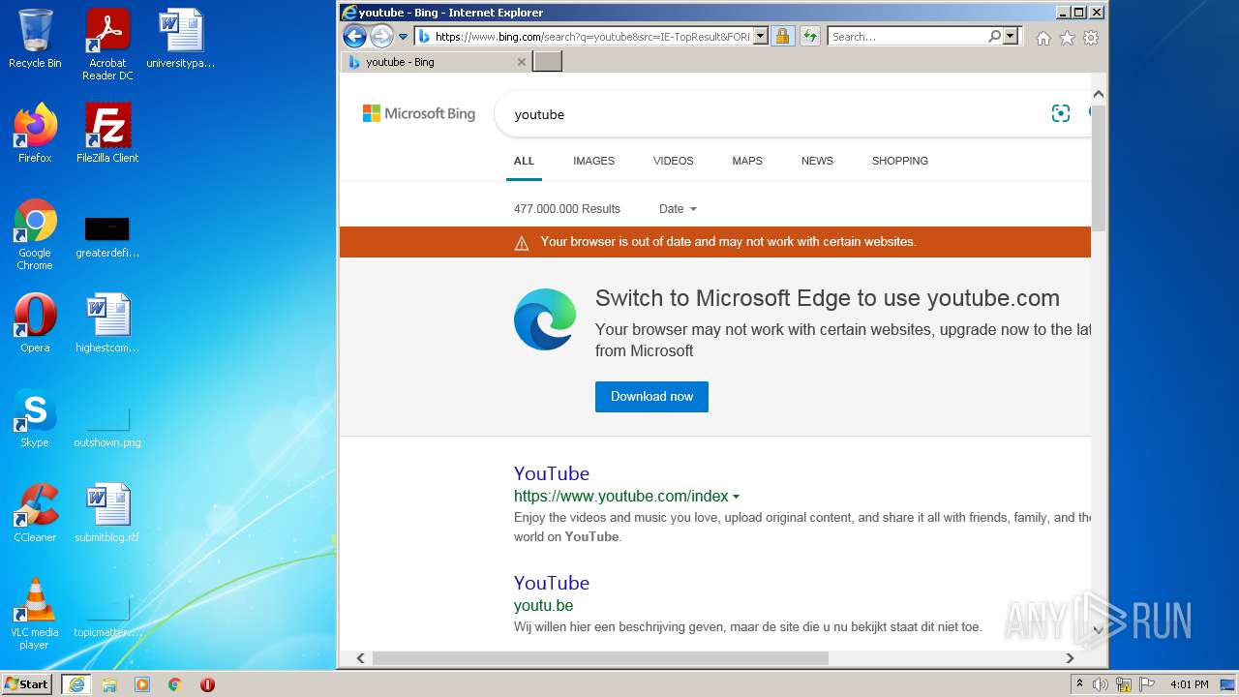
Task: Click the Microsoft Bing logo
Action: [419, 113]
